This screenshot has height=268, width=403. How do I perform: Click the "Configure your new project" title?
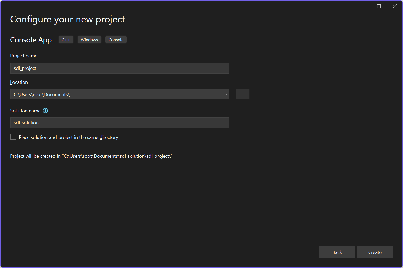[67, 19]
